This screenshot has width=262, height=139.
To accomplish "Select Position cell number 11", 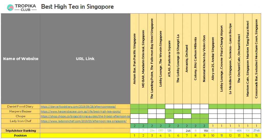I will pos(222,135).
